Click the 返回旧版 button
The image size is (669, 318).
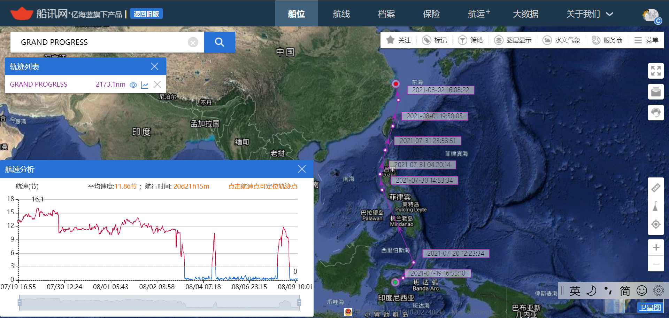point(146,14)
